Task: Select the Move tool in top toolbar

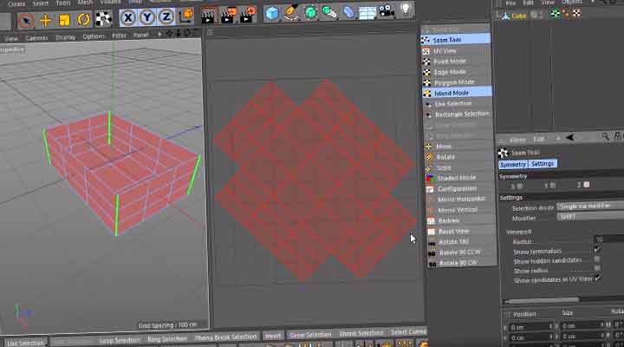Action: pyautogui.click(x=46, y=17)
